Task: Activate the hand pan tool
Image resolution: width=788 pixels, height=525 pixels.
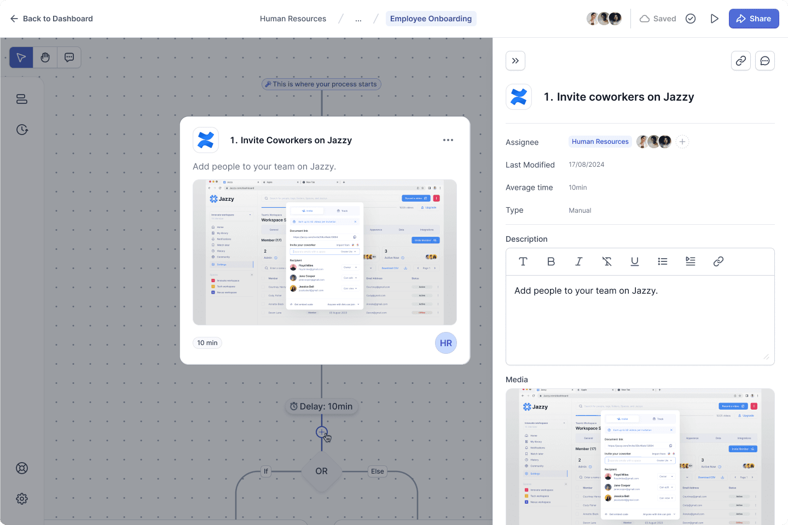Action: [x=45, y=57]
